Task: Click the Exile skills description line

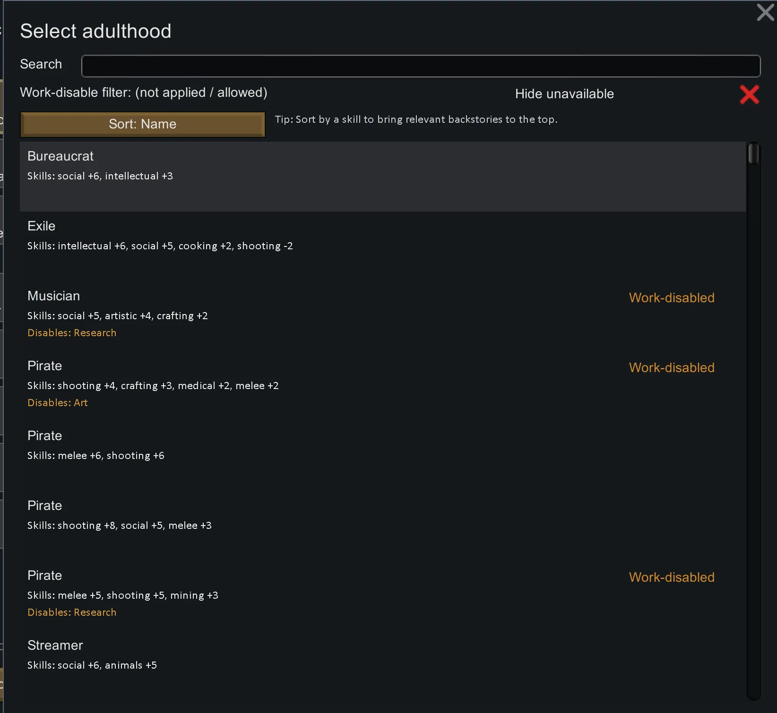Action: pyautogui.click(x=160, y=246)
